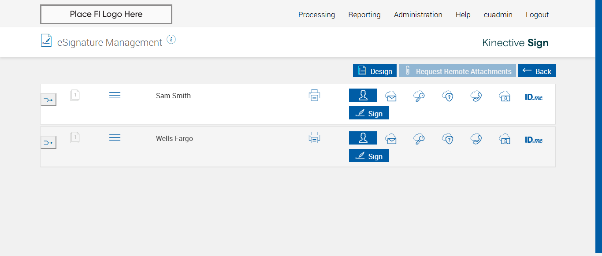Viewport: 602px width, 256px height.
Task: Click the phone cloud icon for Sam Smith
Action: click(476, 96)
